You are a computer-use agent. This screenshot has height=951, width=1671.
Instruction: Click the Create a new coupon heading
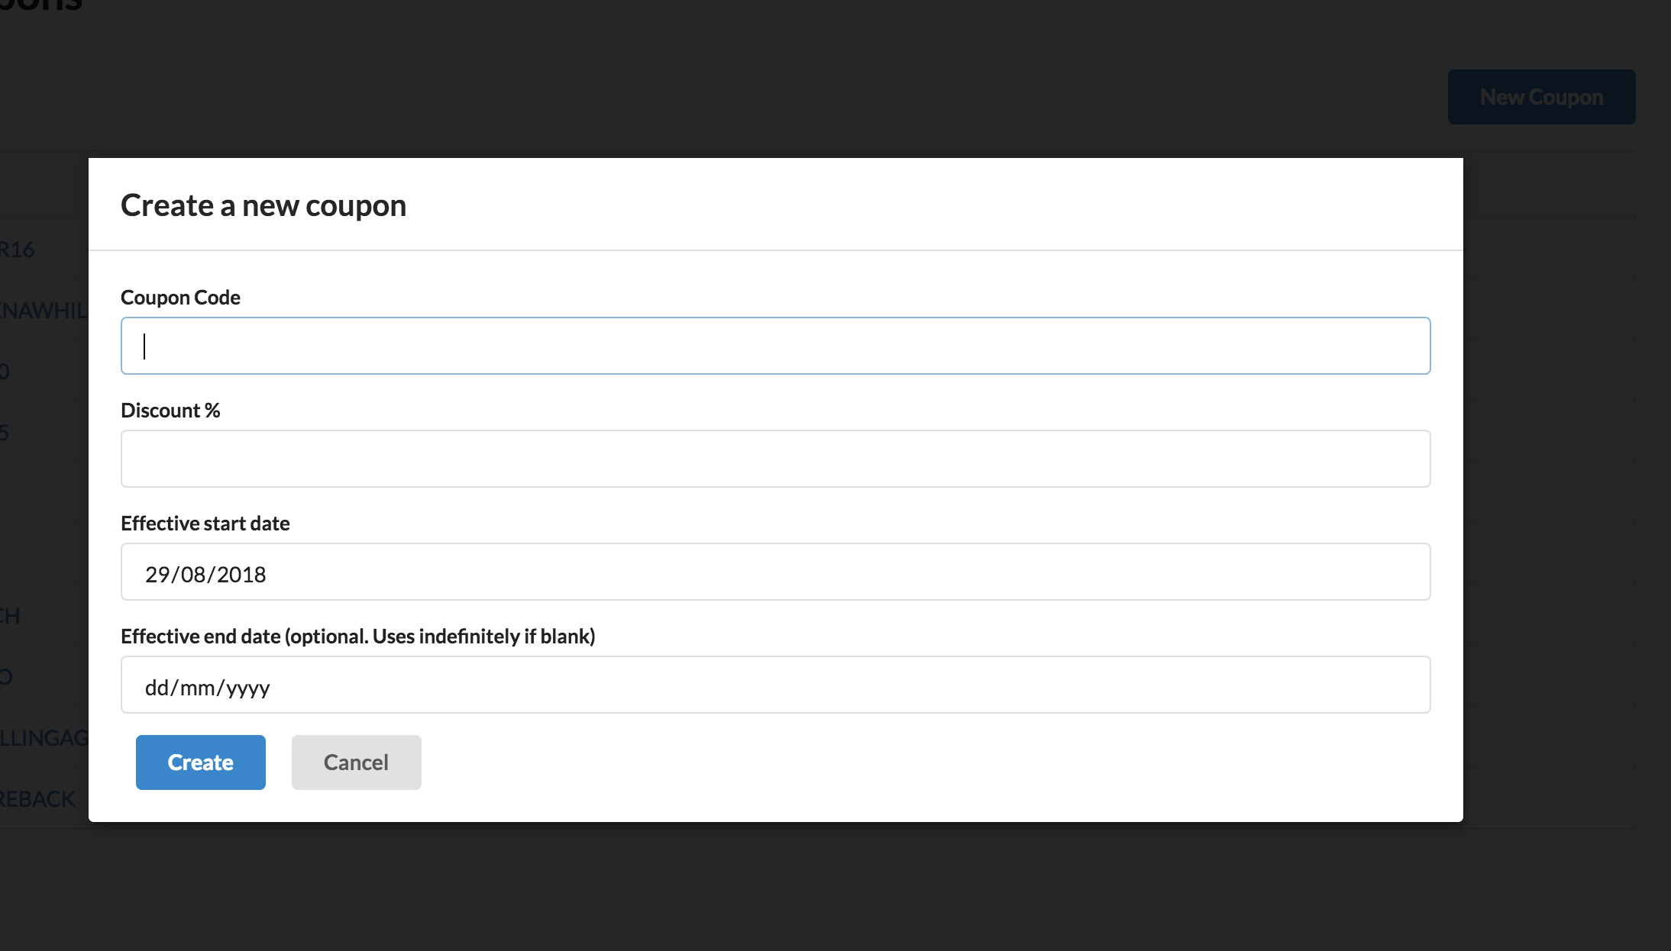pos(263,205)
